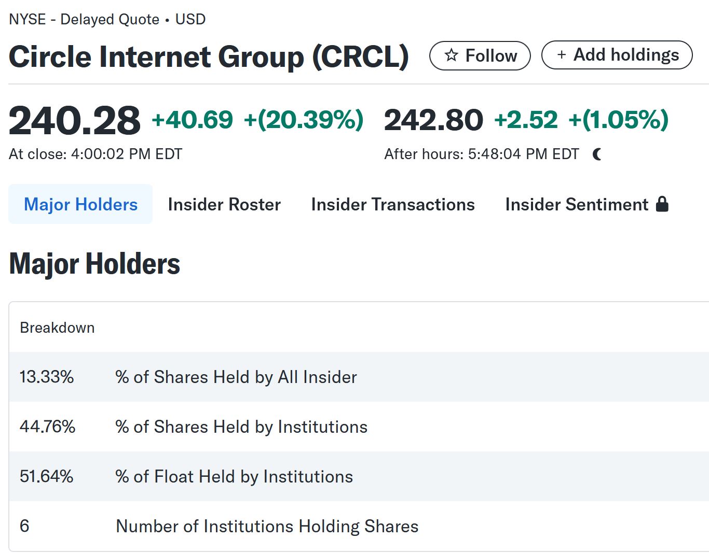Select the % of Shares Held by Institutions row
Screen dimensions: 709x553
(359, 427)
